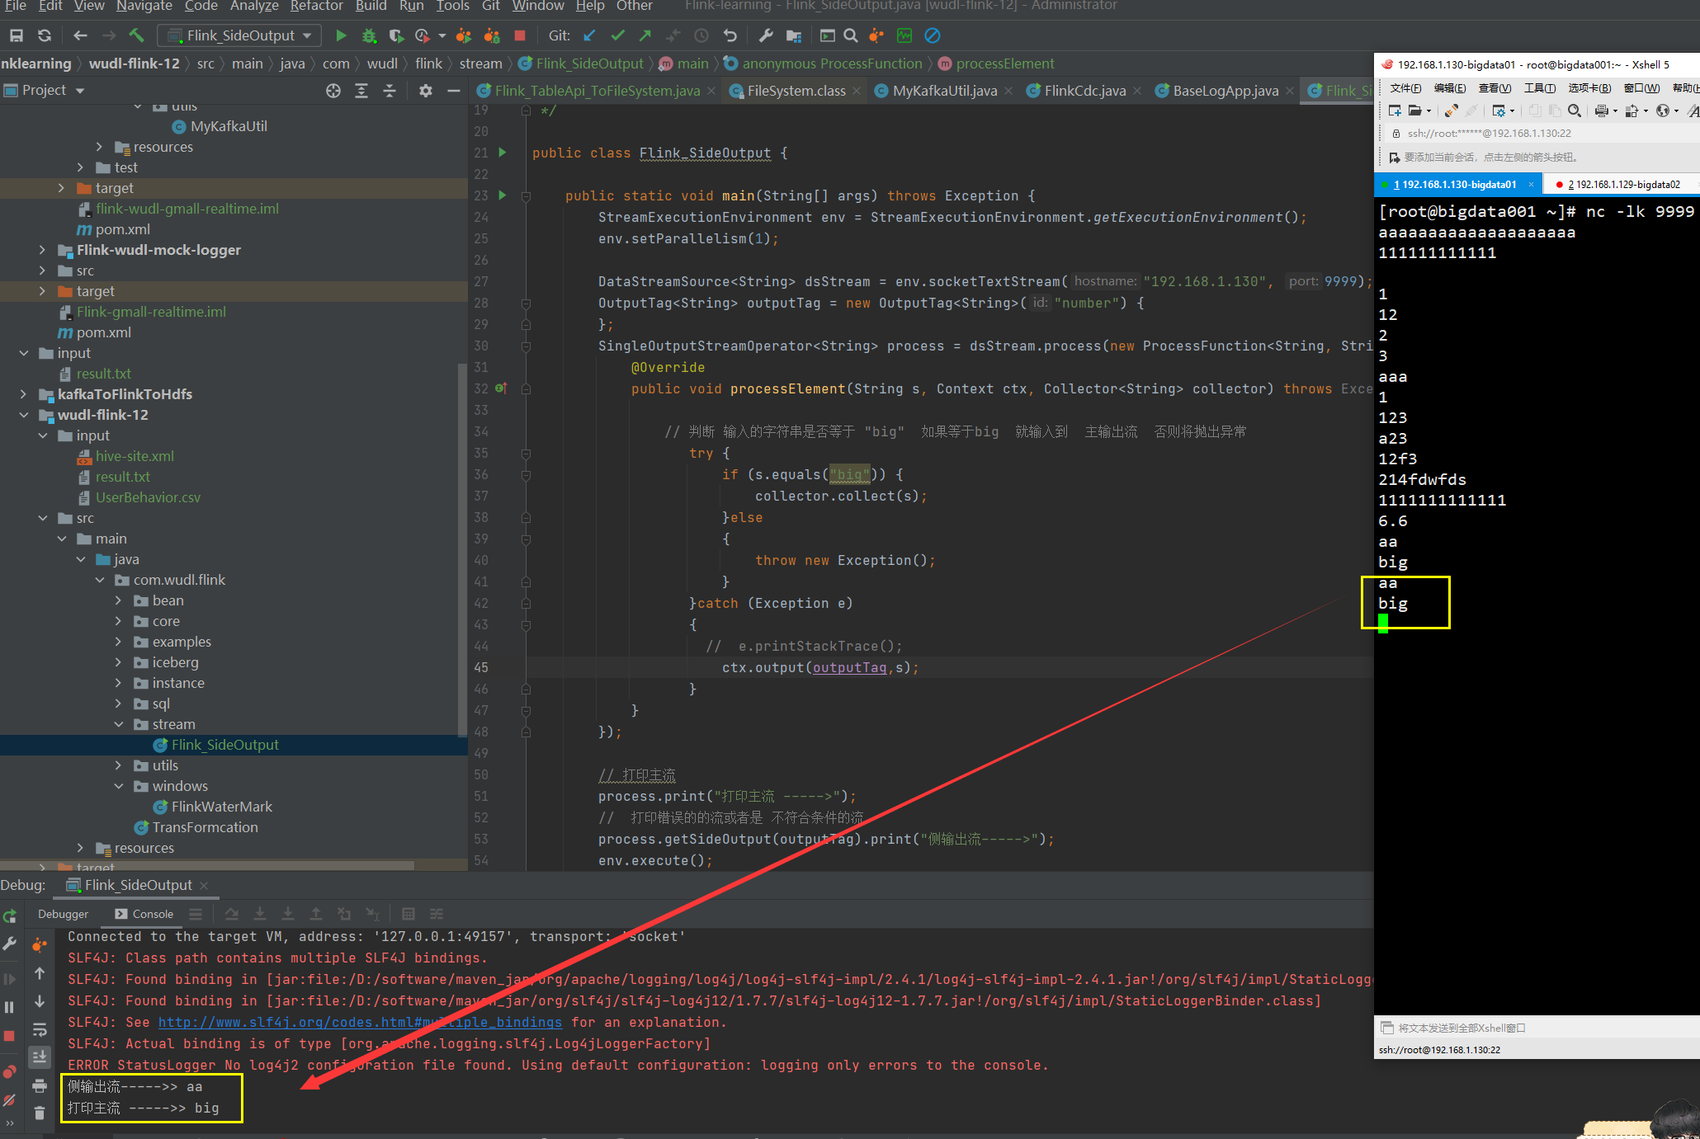The width and height of the screenshot is (1700, 1139).
Task: Switch to the Debugger tab
Action: (x=63, y=914)
